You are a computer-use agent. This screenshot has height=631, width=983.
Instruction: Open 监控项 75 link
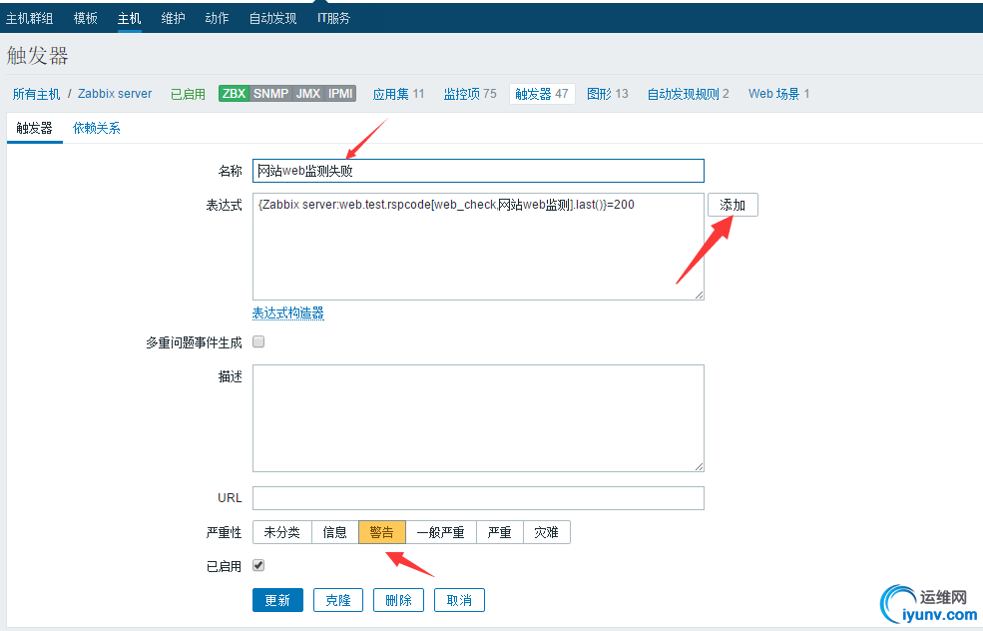click(470, 94)
